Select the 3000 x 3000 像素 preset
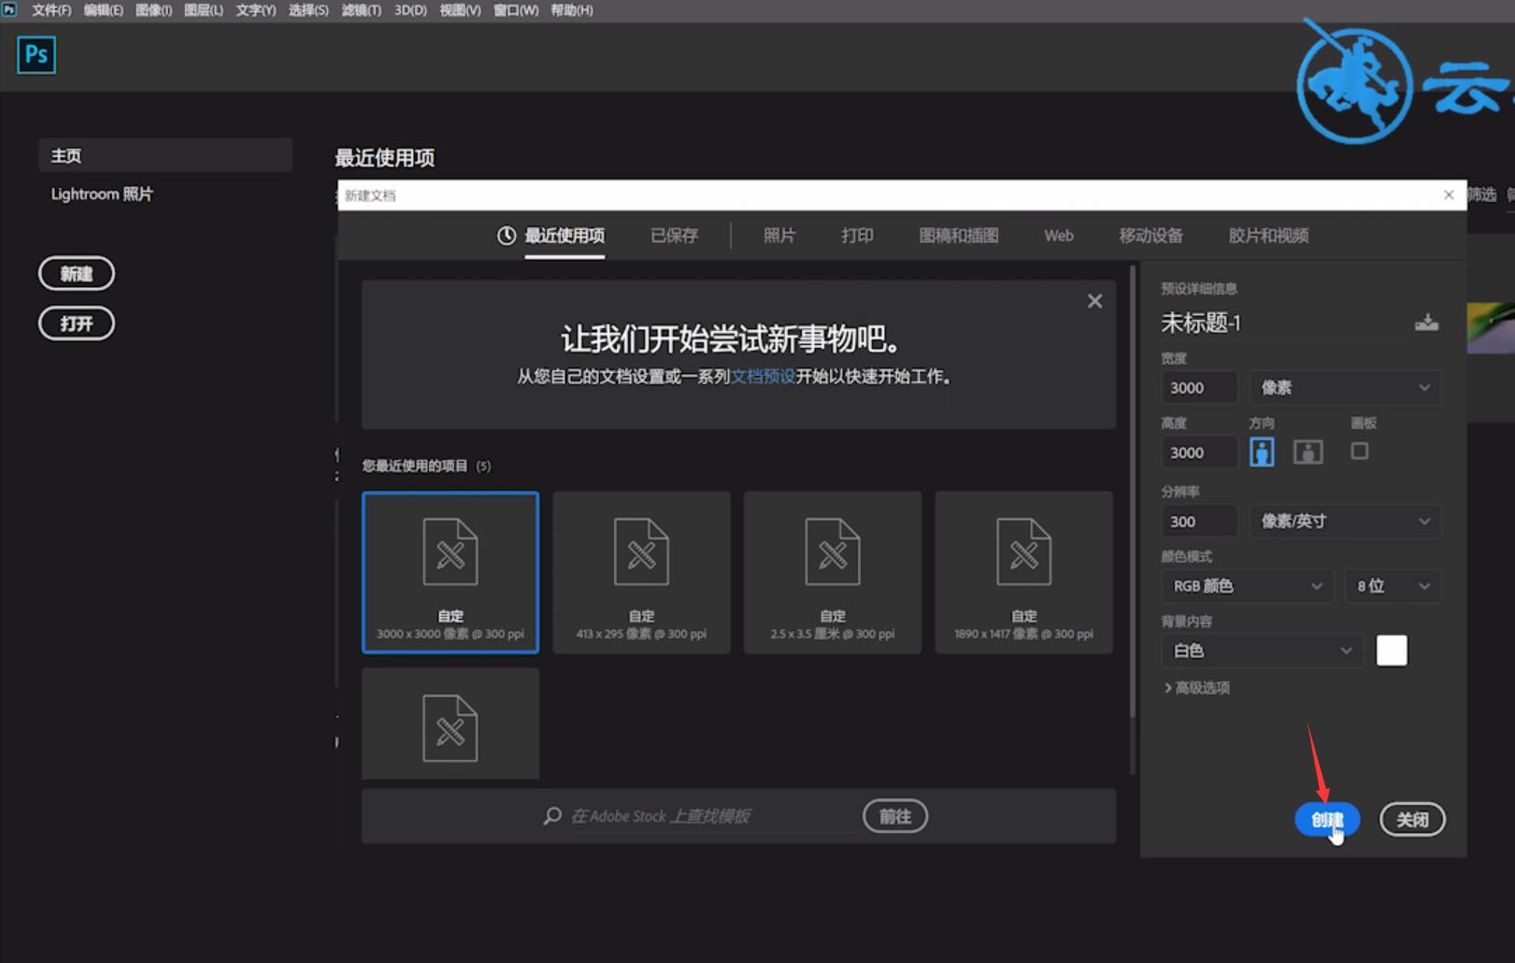The image size is (1515, 963). [x=450, y=572]
